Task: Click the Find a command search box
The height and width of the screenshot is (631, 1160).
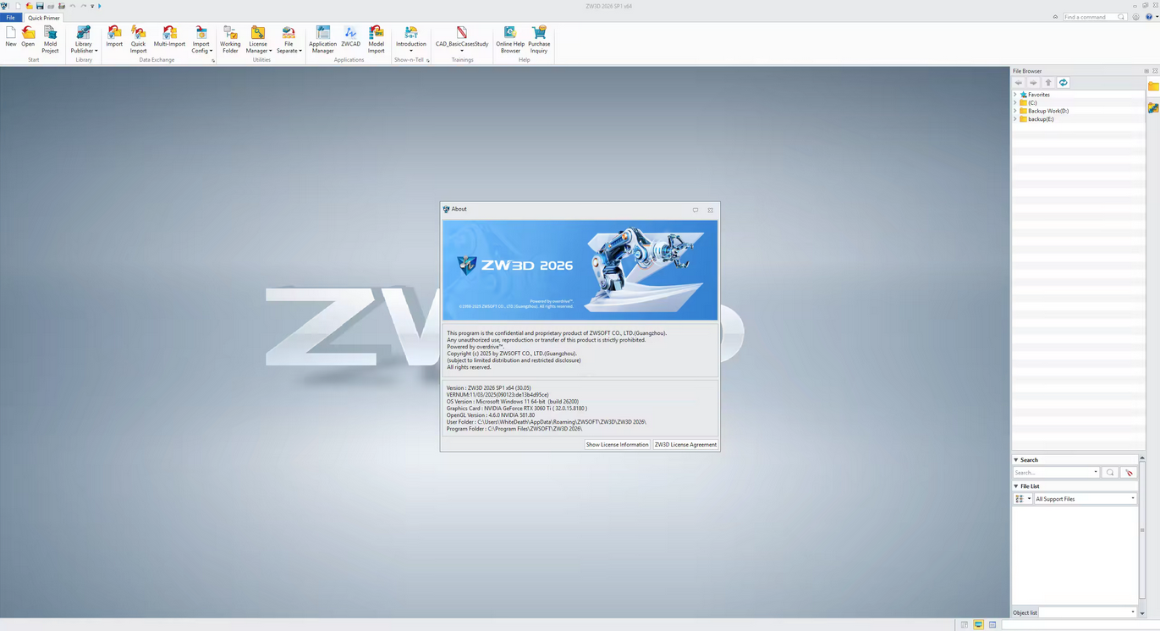Action: (1094, 17)
